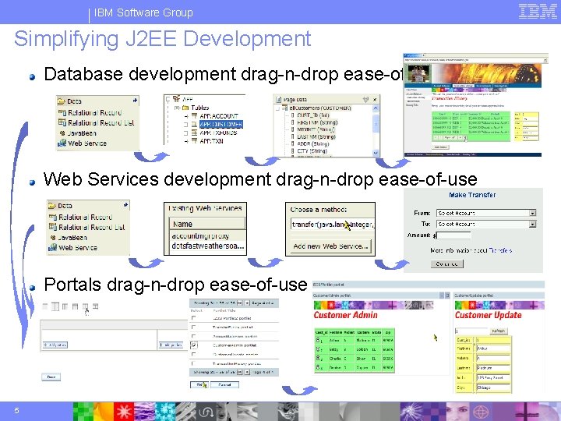Click Cancel in the portlet selection list
This screenshot has height=421, width=561.
click(x=224, y=385)
